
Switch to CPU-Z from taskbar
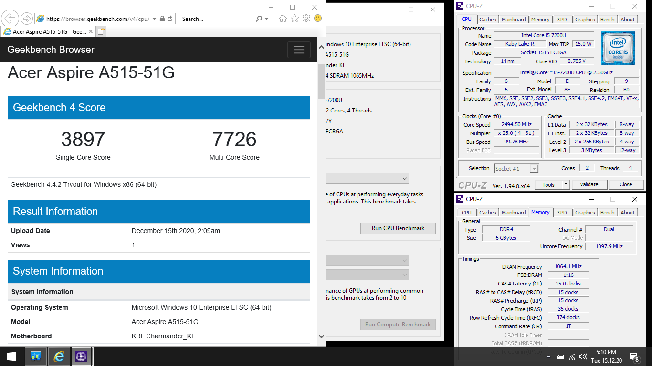(x=82, y=356)
